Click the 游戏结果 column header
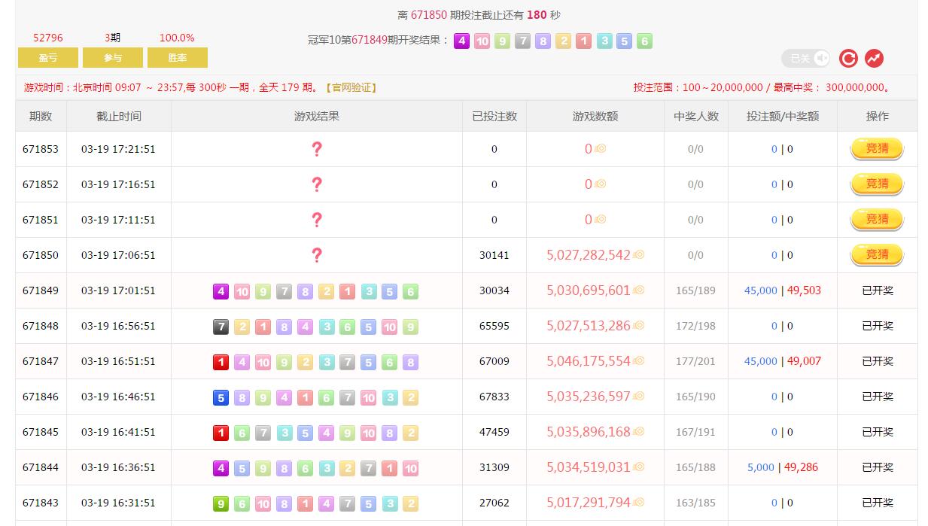This screenshot has height=526, width=928. pyautogui.click(x=317, y=117)
